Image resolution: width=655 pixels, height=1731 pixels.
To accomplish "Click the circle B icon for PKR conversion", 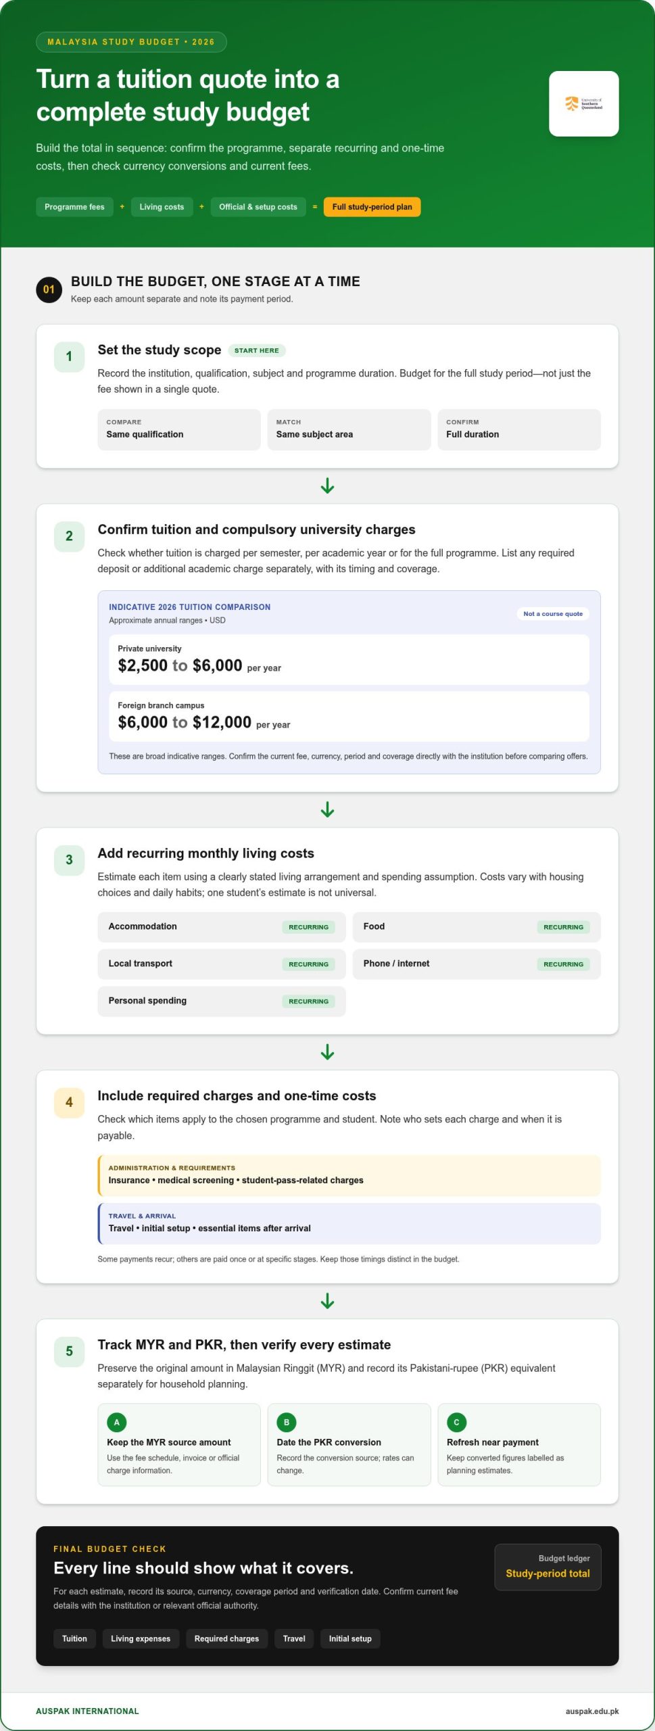I will [x=287, y=1422].
